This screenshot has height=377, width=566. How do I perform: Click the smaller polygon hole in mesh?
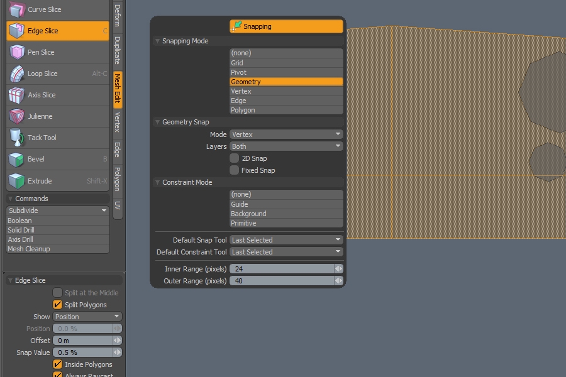(548, 161)
